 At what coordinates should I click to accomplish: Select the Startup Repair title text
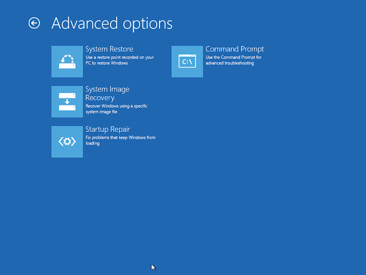coord(108,129)
